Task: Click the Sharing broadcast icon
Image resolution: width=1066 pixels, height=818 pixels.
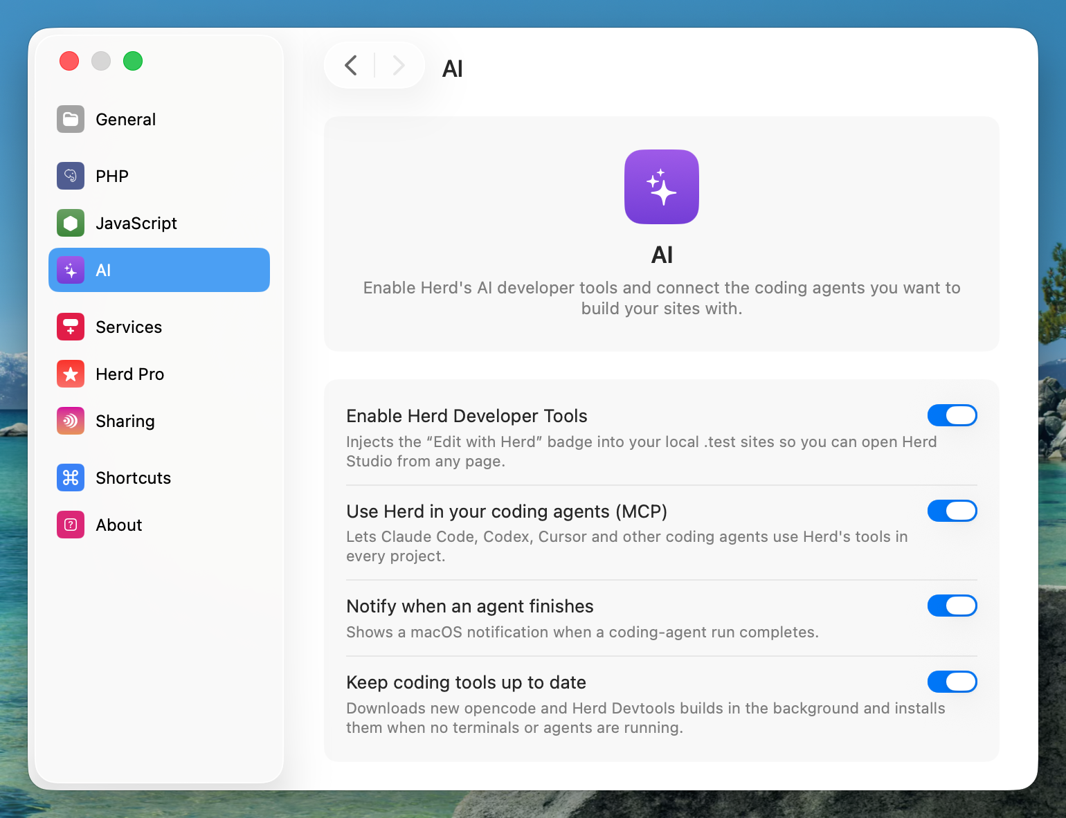Action: tap(71, 421)
